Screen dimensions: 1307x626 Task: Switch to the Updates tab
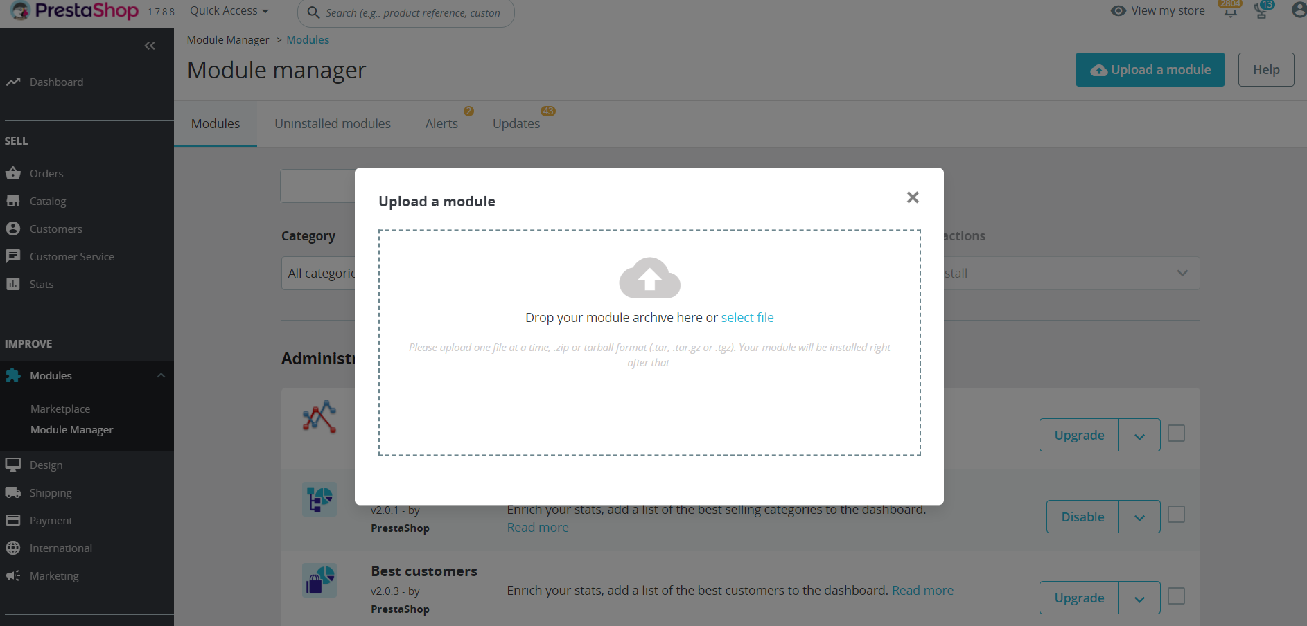(x=516, y=123)
